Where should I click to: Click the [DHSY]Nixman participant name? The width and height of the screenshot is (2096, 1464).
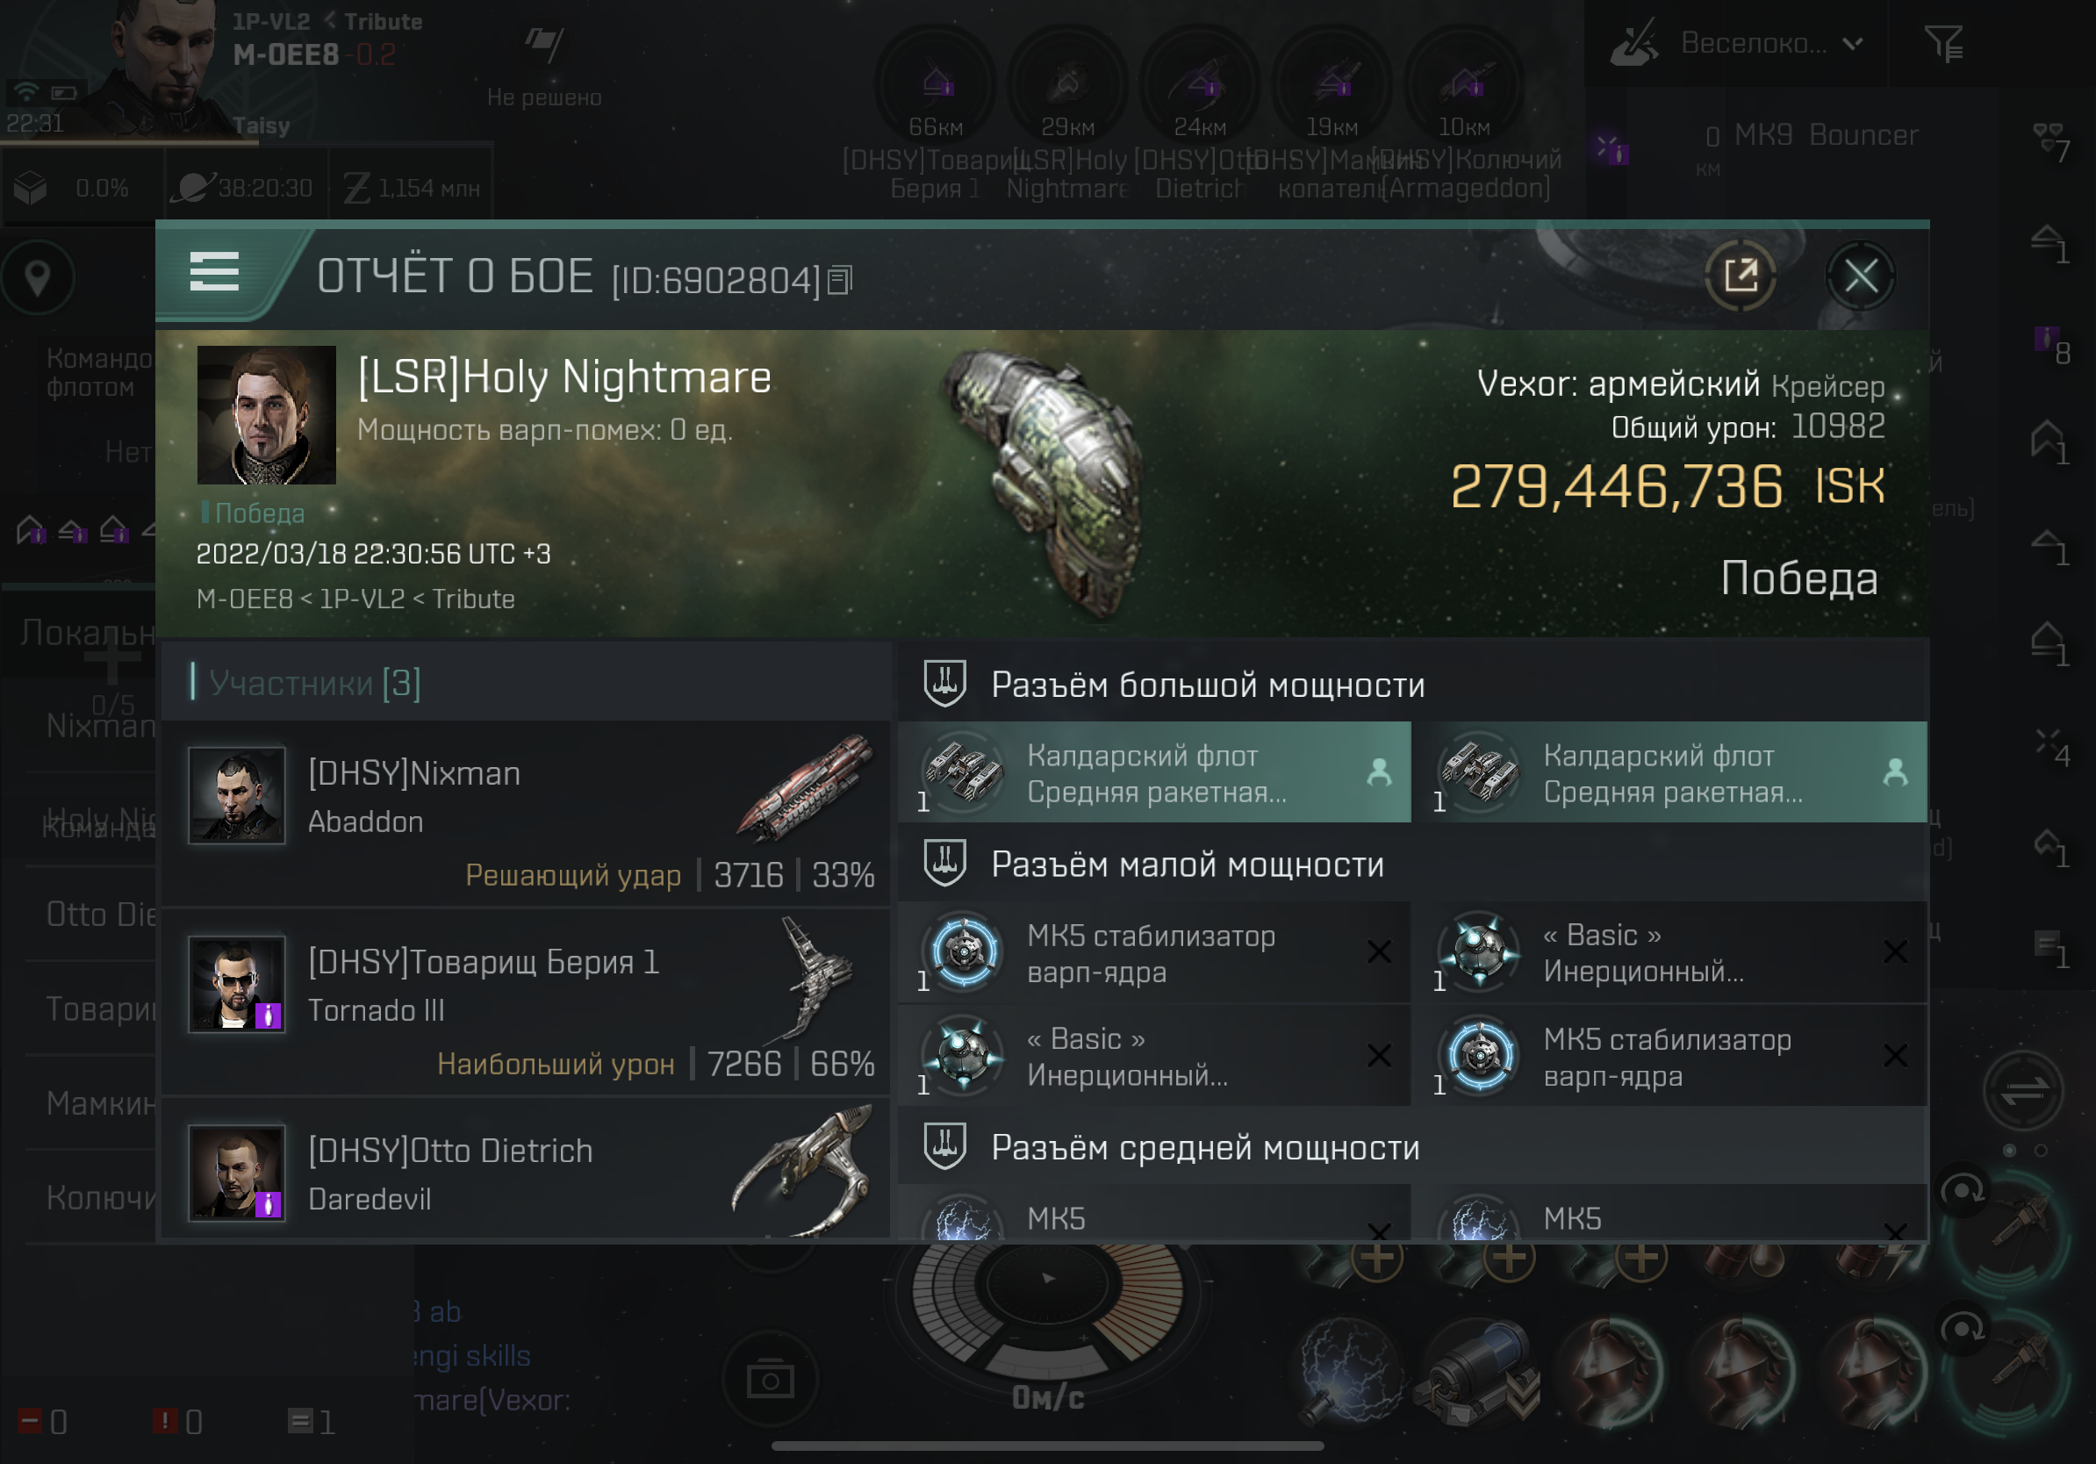point(414,773)
